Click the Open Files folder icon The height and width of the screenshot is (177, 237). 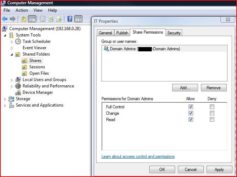coord(24,73)
